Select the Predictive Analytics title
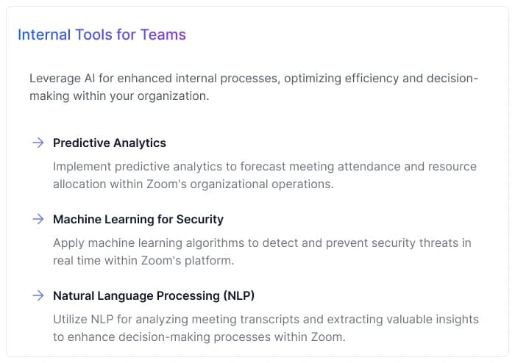This screenshot has height=363, width=515. pos(110,143)
